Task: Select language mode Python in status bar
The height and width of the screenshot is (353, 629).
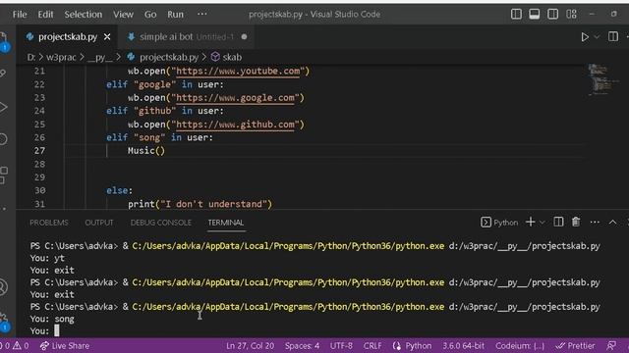Action: pos(419,346)
